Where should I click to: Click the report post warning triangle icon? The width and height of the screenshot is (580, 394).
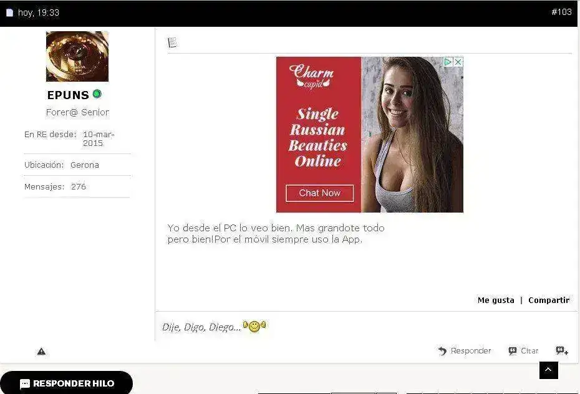(41, 352)
